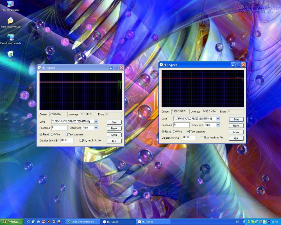
Task: Click the PT language indicator in the taskbar
Action: click(x=238, y=222)
